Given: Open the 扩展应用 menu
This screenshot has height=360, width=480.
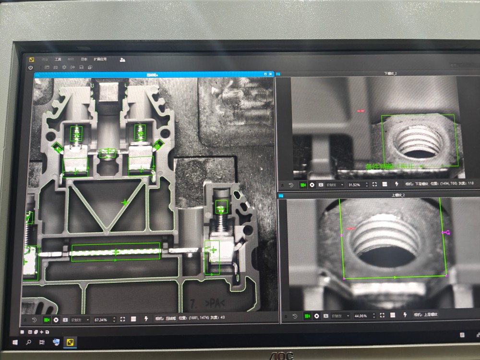Looking at the screenshot, I should 100,59.
